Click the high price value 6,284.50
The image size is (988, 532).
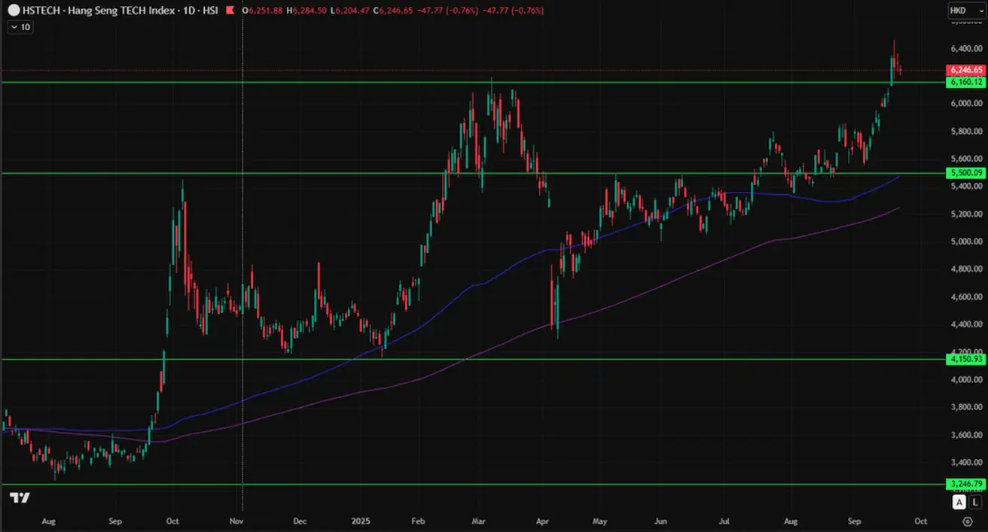point(309,11)
